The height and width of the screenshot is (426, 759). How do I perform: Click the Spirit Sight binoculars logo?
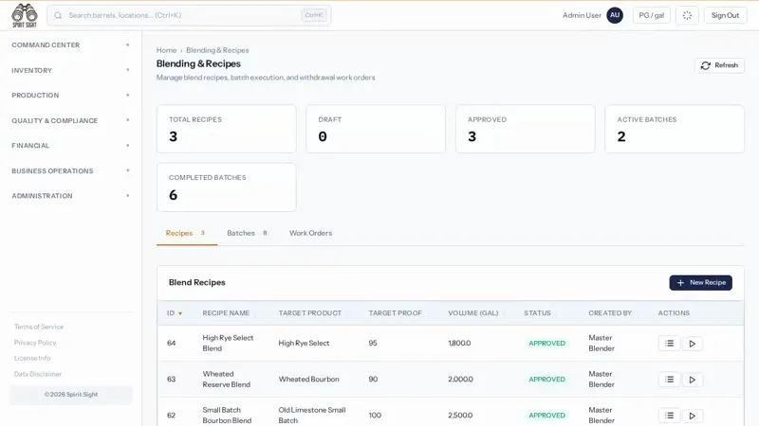pos(25,15)
